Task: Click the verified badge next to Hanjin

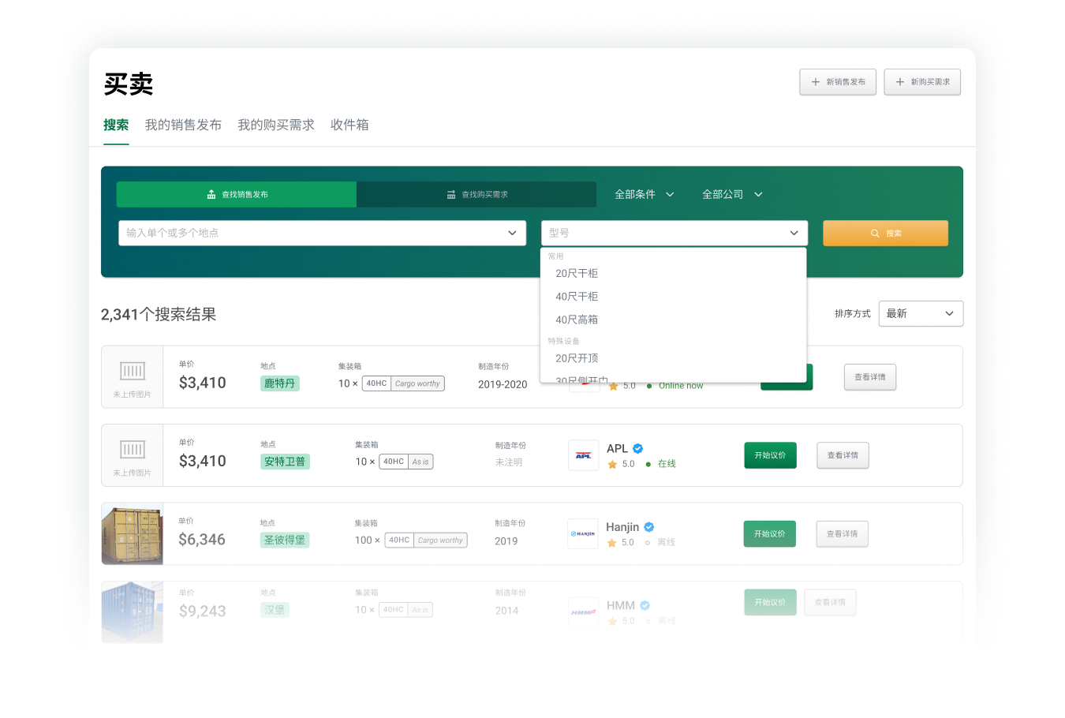Action: (x=649, y=527)
